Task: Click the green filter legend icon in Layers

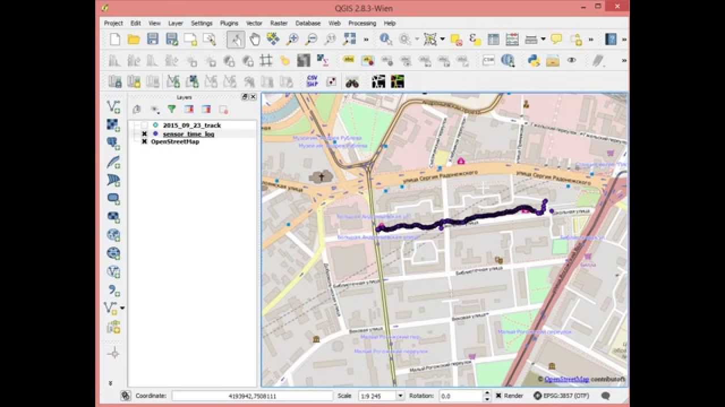Action: tap(172, 109)
